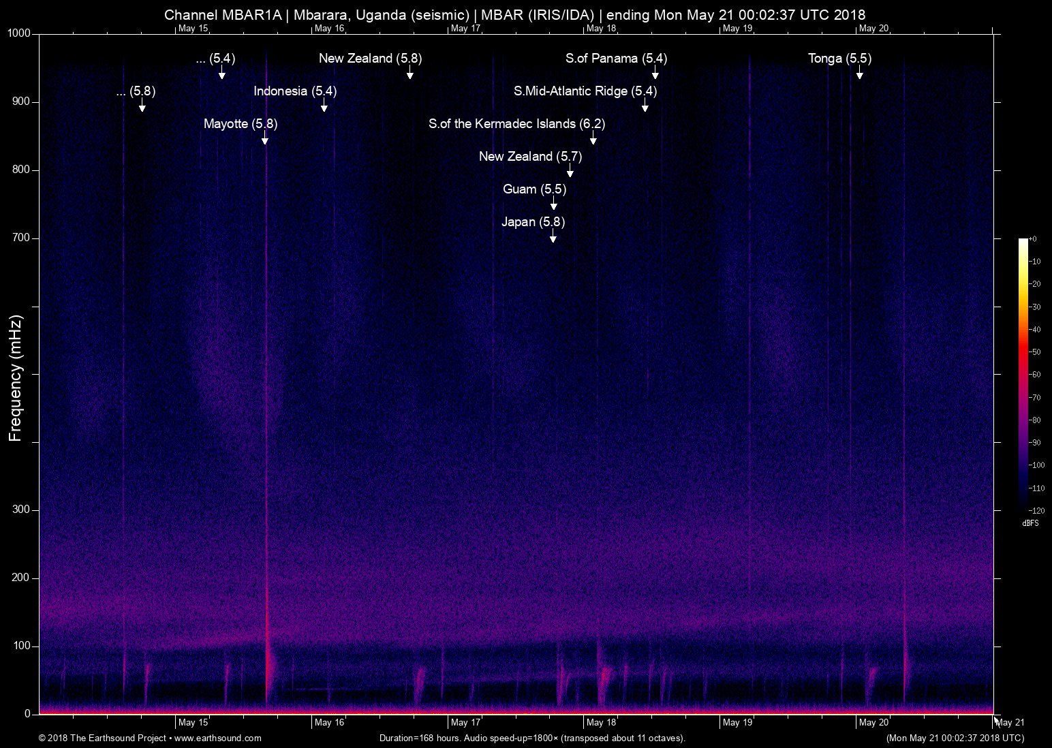Screen dimensions: 1052x748
Task: Click the 300 tick label on frequency axis
Action: 21,510
